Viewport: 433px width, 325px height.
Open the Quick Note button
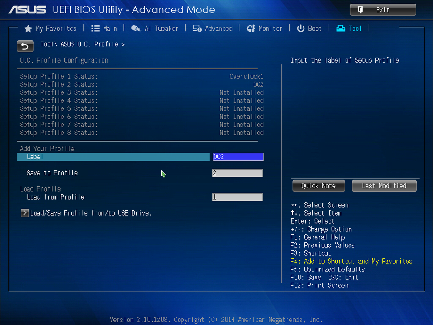pos(318,186)
